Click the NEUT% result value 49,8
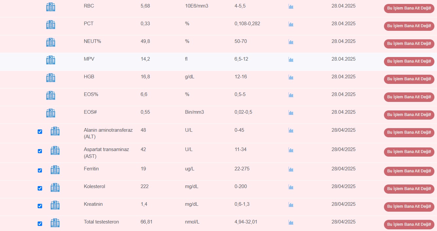This screenshot has height=231, width=437. [x=145, y=41]
